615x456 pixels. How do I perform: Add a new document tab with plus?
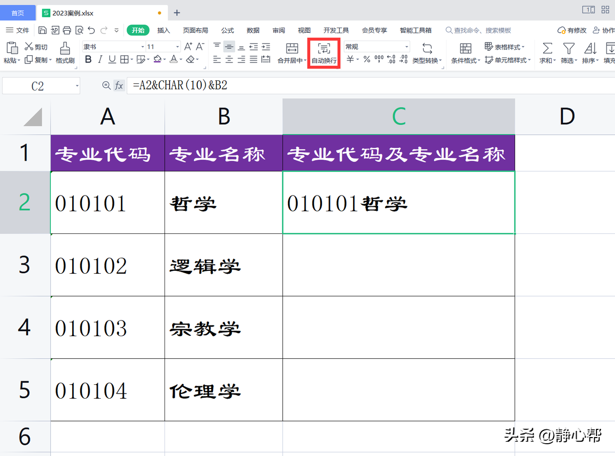tap(177, 13)
